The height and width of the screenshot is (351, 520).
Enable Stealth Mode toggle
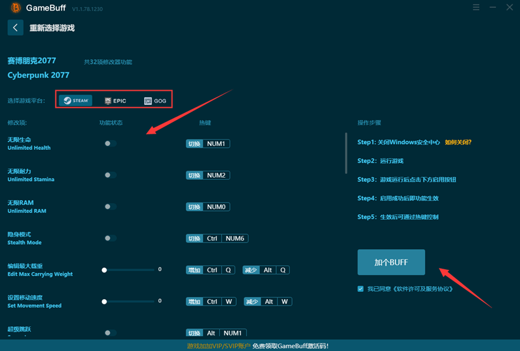point(110,238)
